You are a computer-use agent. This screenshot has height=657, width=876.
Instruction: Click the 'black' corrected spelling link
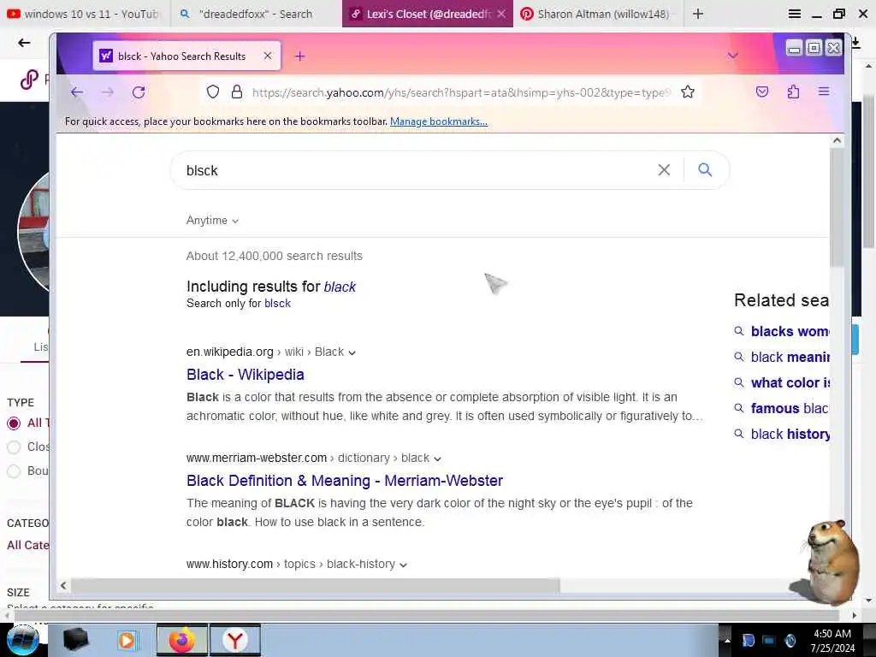340,287
